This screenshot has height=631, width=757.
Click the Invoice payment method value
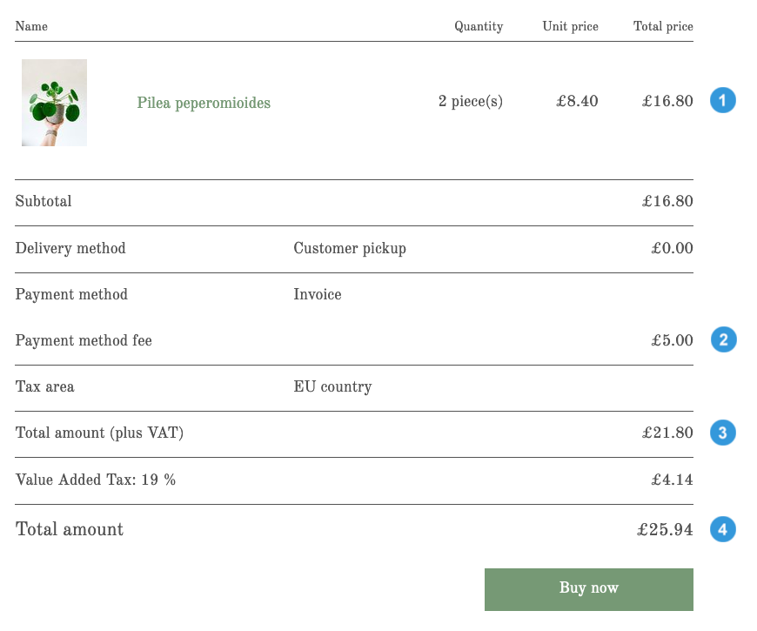[x=317, y=294]
